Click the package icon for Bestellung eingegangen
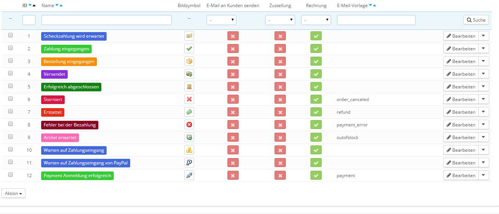Screen dimensions: 499x214 [190, 61]
